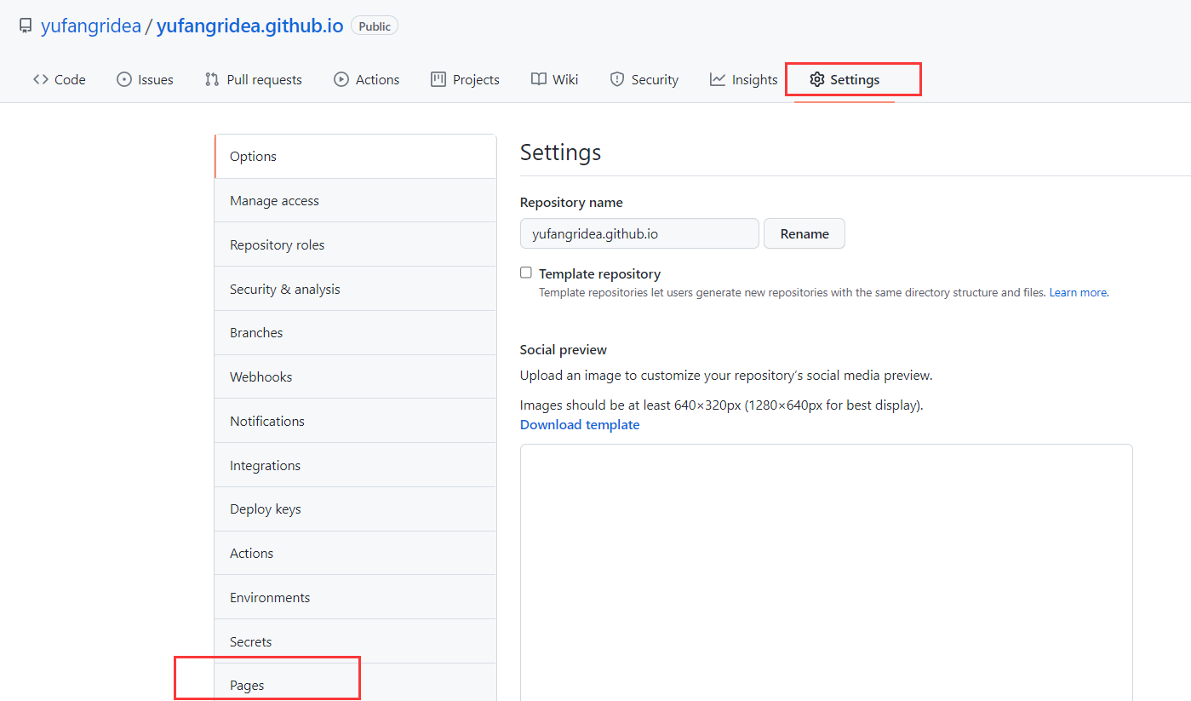
Task: Click the Wiki book icon
Action: pyautogui.click(x=539, y=79)
